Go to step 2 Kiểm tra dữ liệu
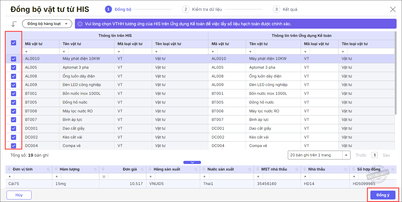The height and width of the screenshot is (202, 402). coord(202,9)
